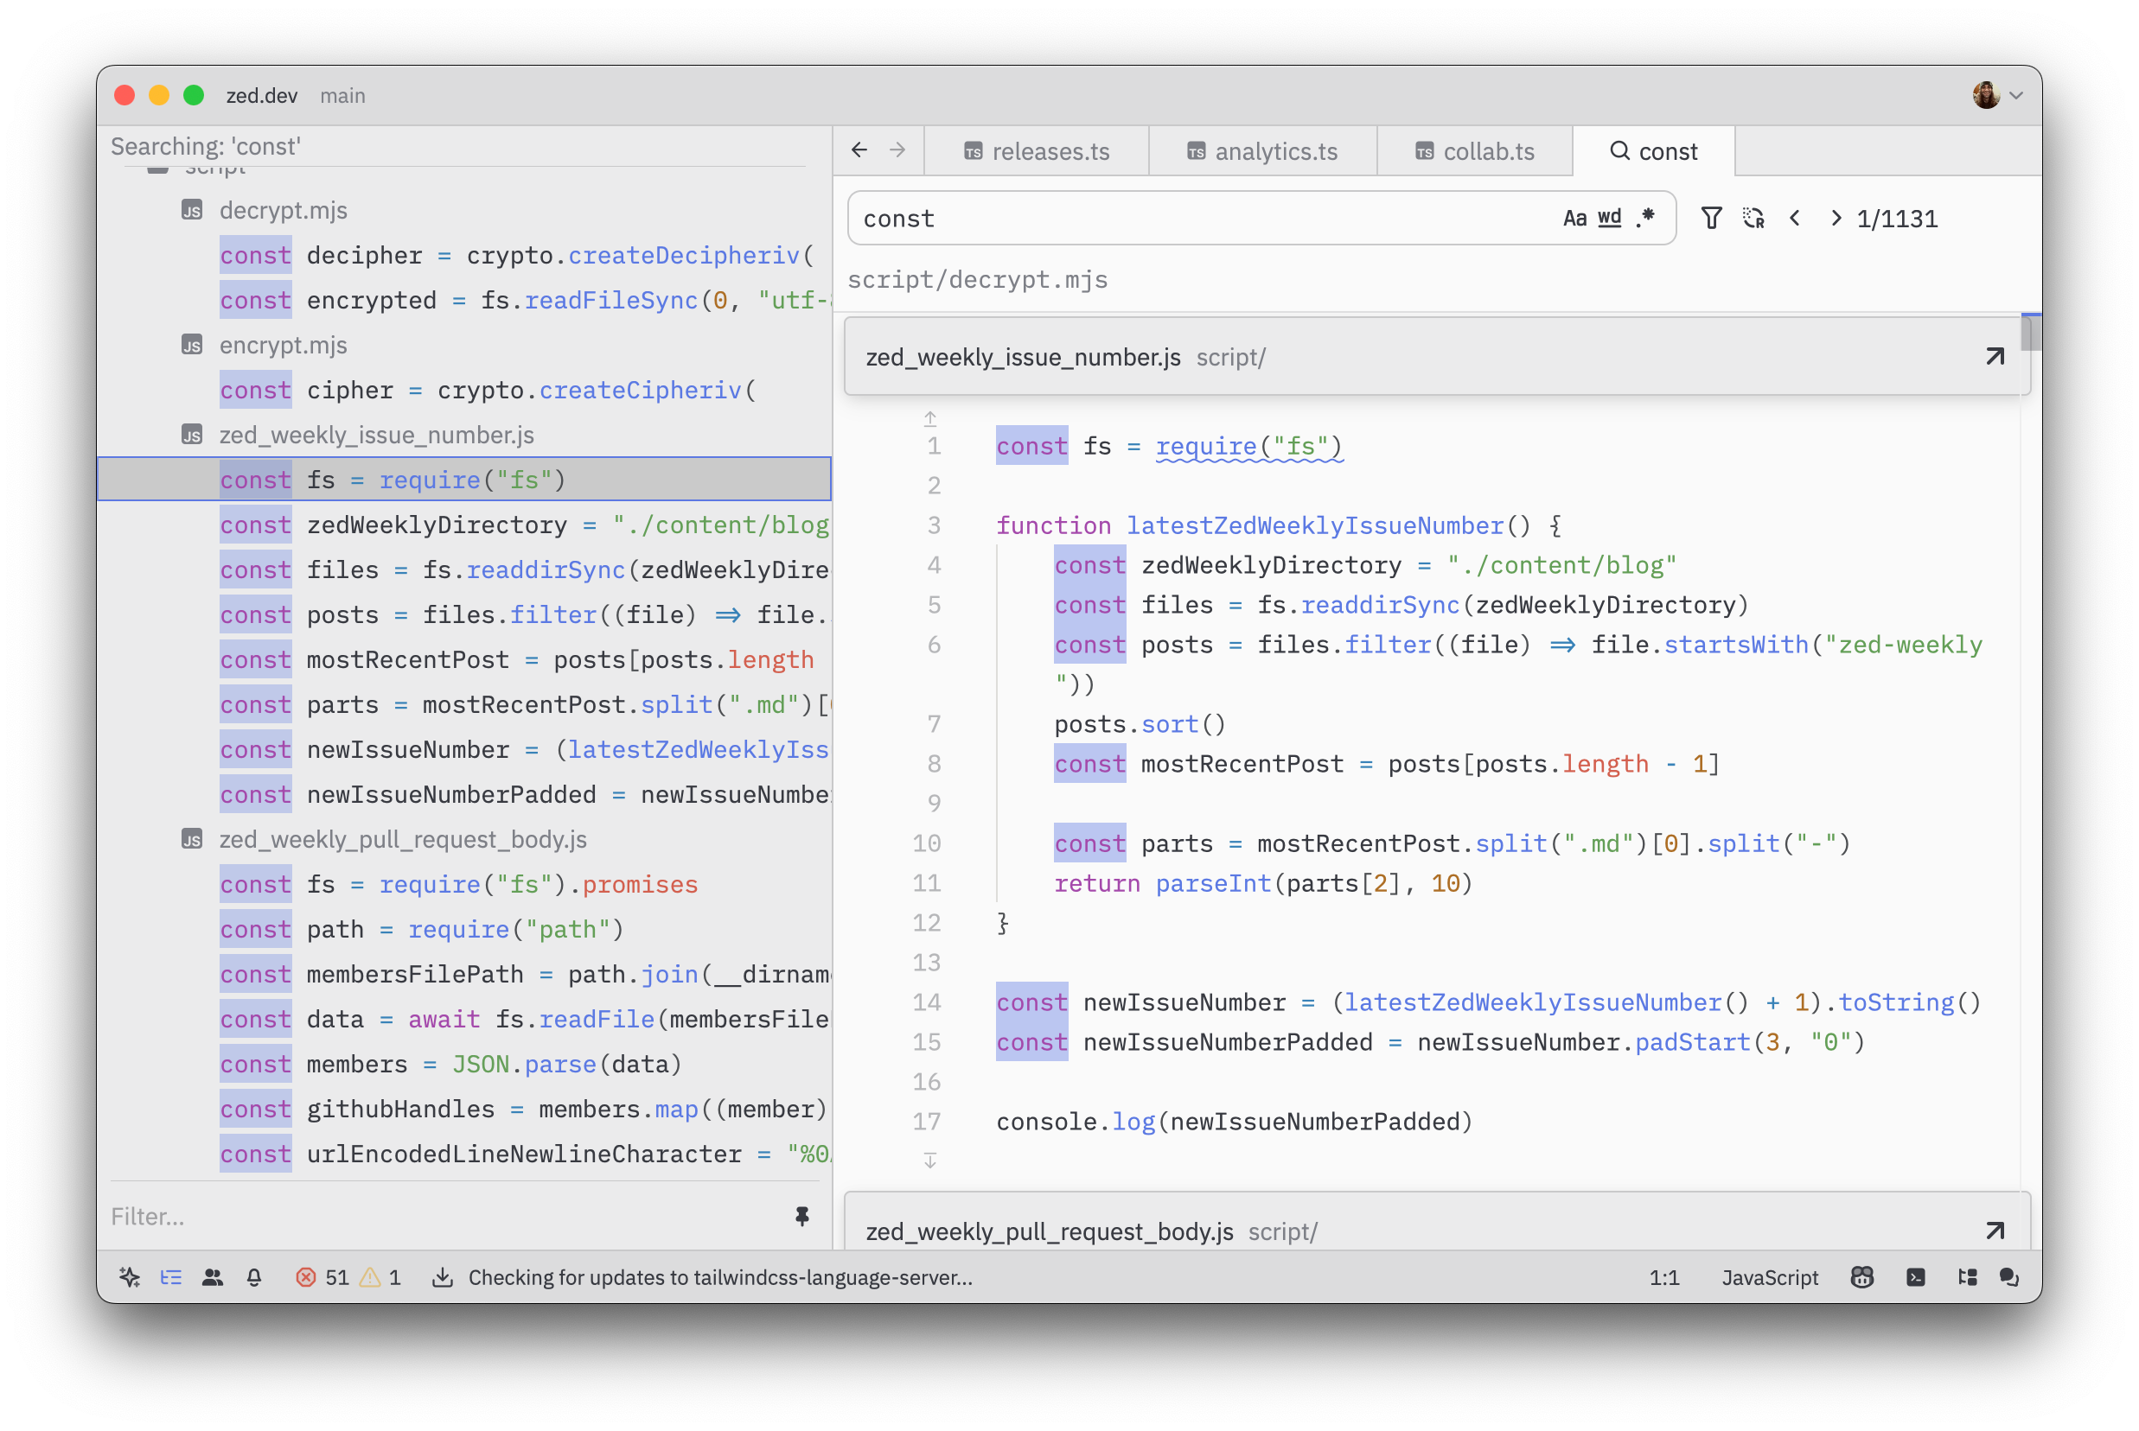The image size is (2139, 1431).
Task: Click the decrypt.mjs file icon
Action: coord(192,210)
